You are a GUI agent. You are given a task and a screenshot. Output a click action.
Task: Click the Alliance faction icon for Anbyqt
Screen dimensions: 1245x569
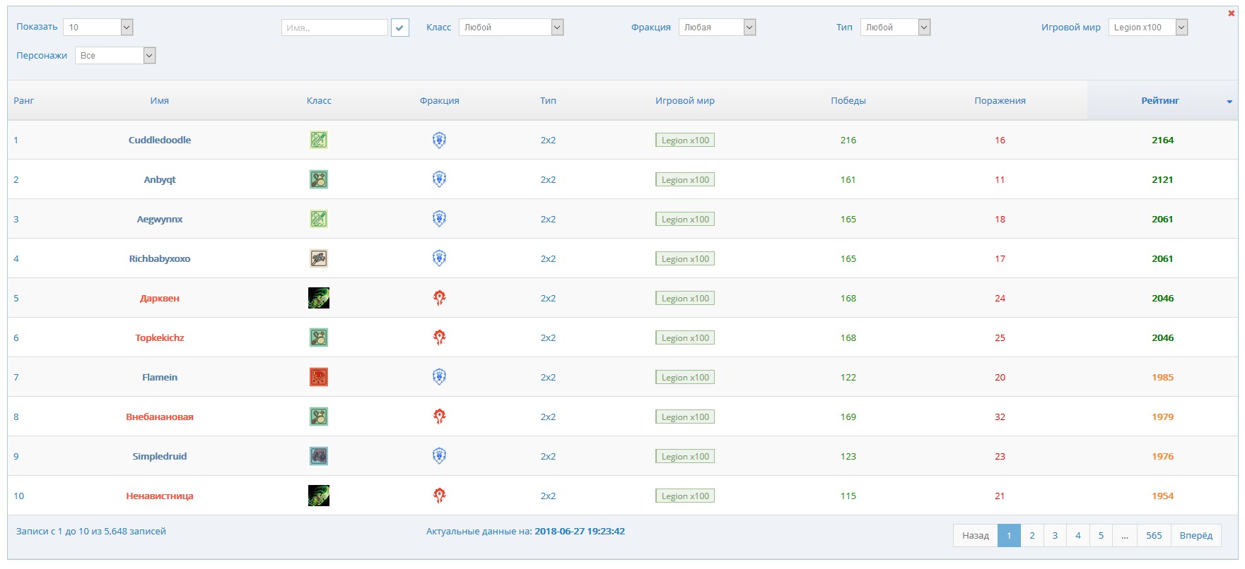(x=439, y=179)
